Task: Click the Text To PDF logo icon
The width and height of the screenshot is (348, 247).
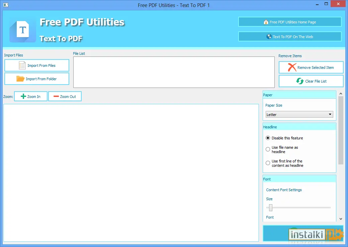Action: tap(22, 30)
